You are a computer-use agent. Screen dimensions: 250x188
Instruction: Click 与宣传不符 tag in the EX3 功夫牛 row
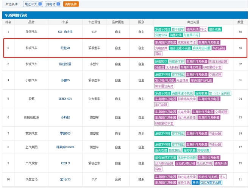click(x=191, y=35)
